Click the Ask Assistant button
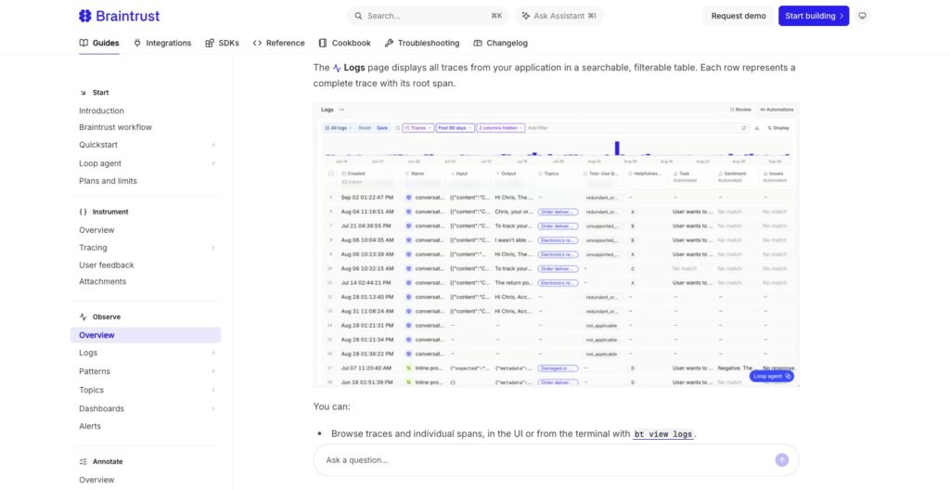 coord(559,16)
